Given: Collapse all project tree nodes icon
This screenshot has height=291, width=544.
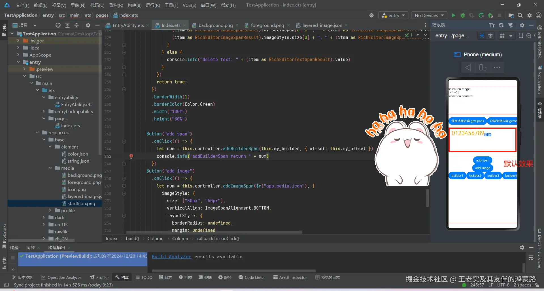Looking at the screenshot, I should coord(76,25).
